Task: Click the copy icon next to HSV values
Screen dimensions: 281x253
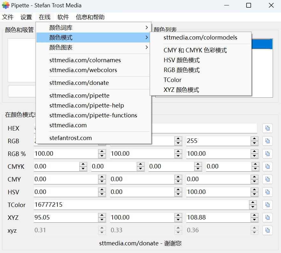Action: 267,192
